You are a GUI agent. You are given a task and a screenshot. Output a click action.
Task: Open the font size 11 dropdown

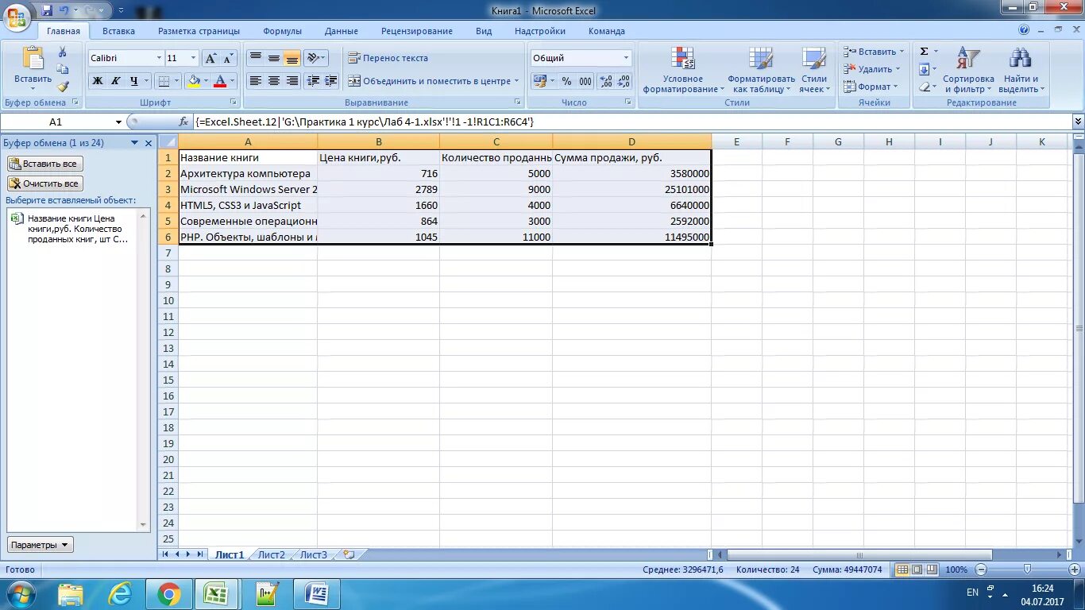pos(193,58)
